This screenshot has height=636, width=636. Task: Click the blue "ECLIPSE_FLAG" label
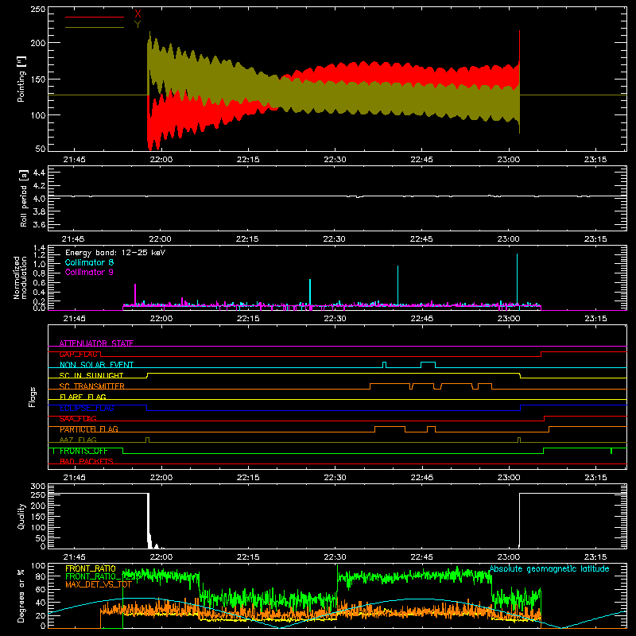tap(87, 408)
